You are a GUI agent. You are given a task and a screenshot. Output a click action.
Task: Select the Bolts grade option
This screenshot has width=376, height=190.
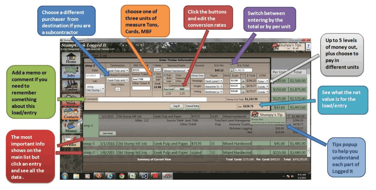point(168,78)
